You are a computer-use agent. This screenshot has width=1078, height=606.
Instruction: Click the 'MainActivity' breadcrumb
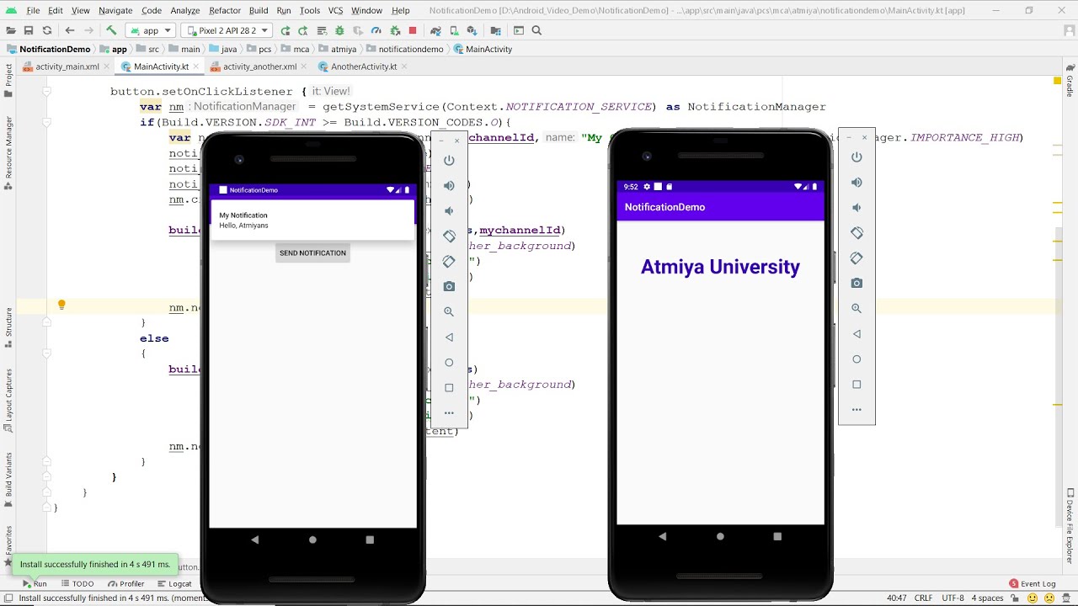483,49
